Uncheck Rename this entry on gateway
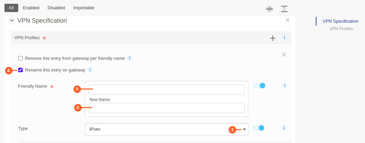The image size is (365, 143). pyautogui.click(x=21, y=70)
